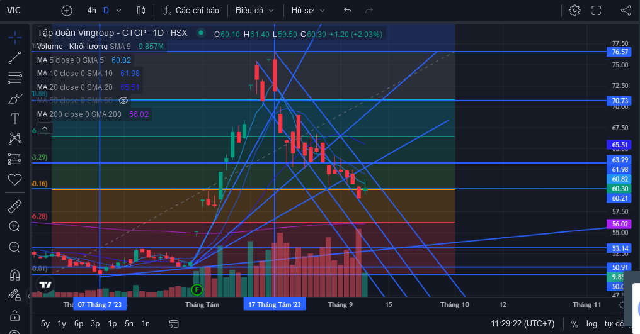Open chart settings gear
640x334 pixels.
(574, 11)
